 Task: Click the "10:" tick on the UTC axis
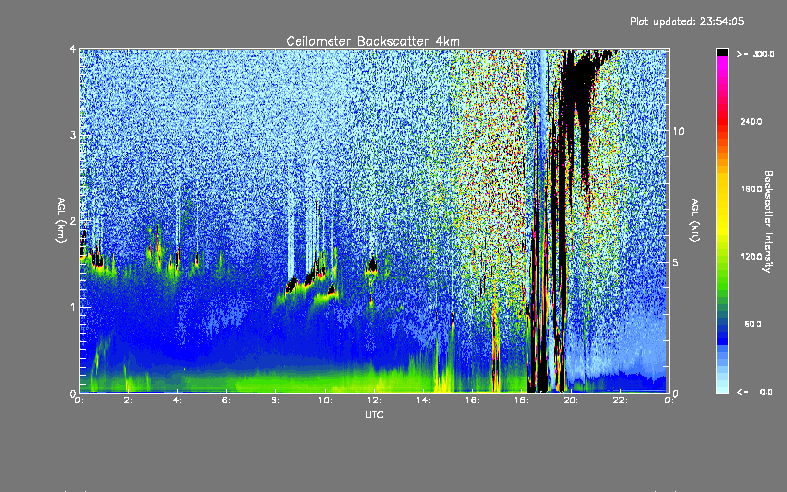[325, 400]
